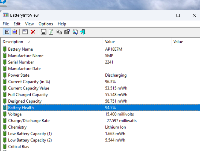
Task: Click the 58.751 mWh designed capacity value
Action: 116,101
